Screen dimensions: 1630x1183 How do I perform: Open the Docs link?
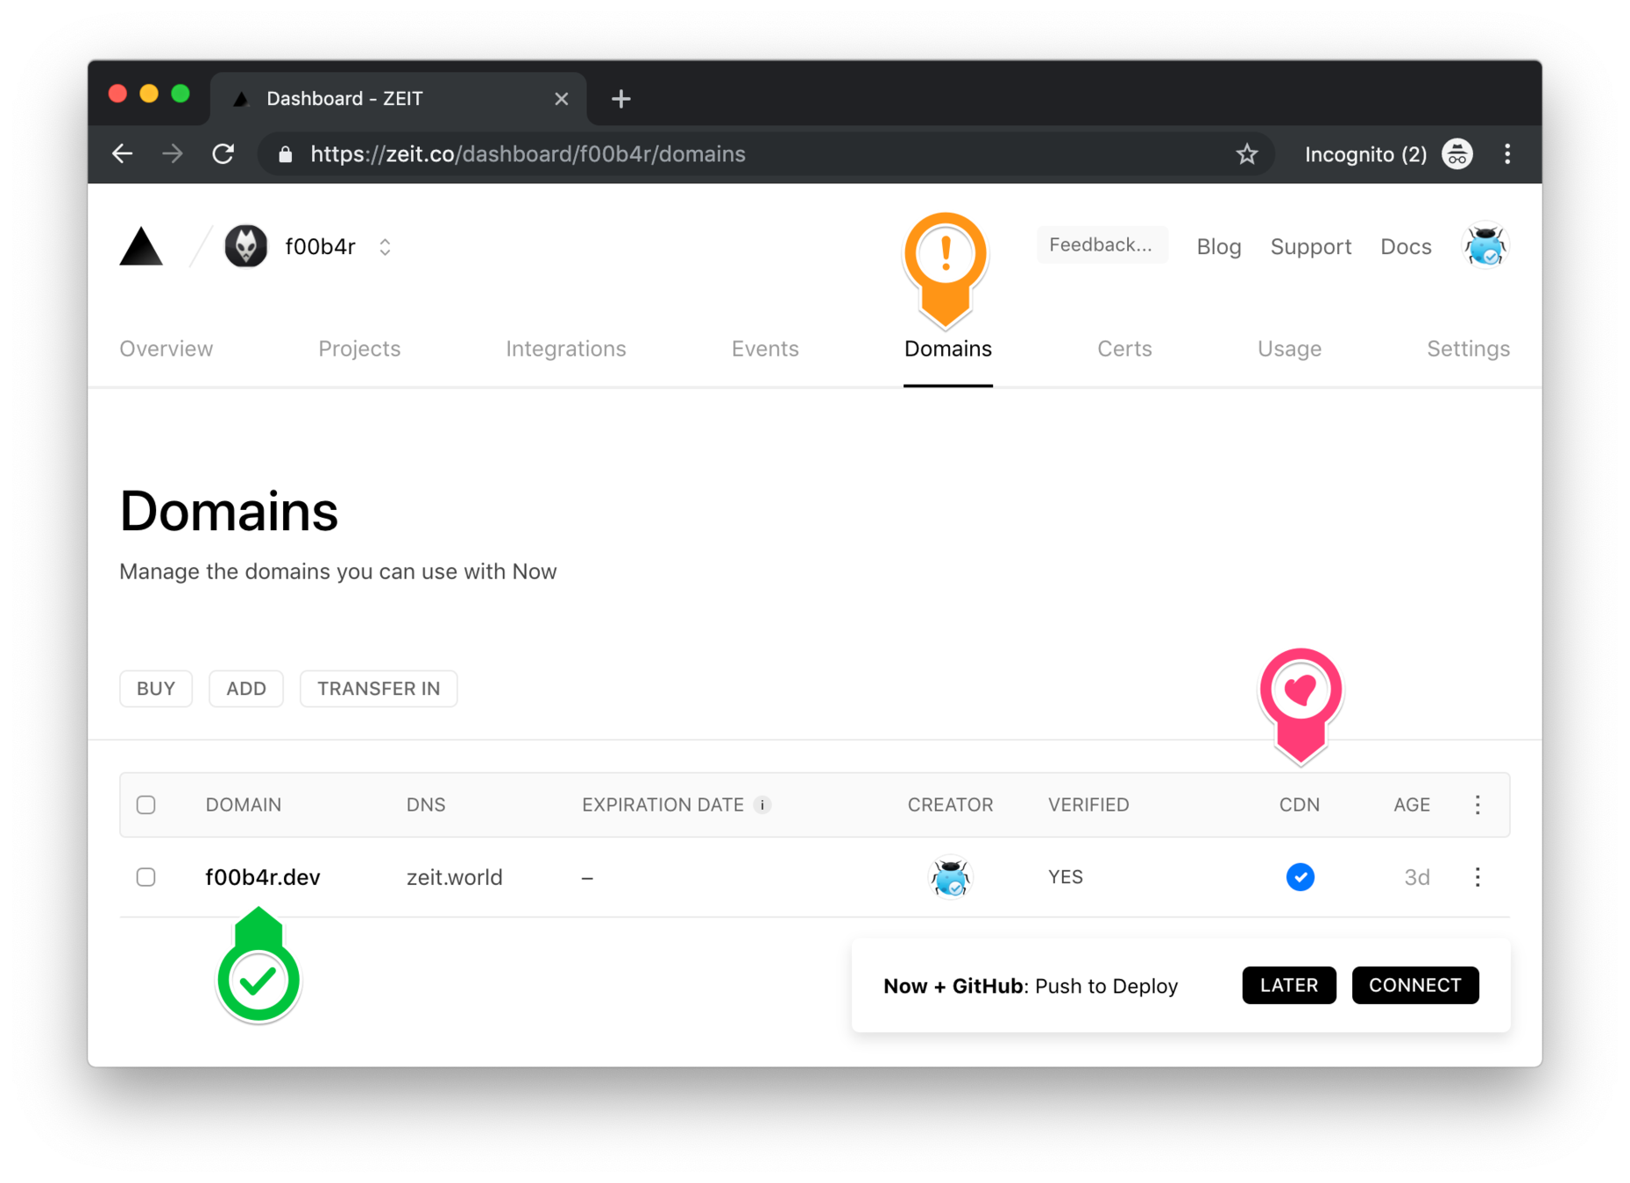[1406, 247]
